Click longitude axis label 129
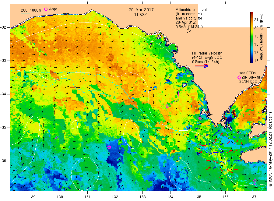 point(32,197)
